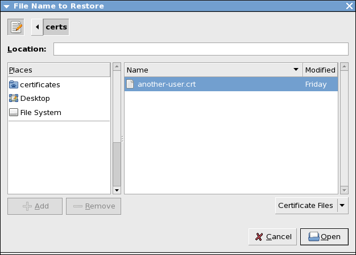Click the Friday modified date entry
Screen dimensions: 356x255
pyautogui.click(x=316, y=84)
